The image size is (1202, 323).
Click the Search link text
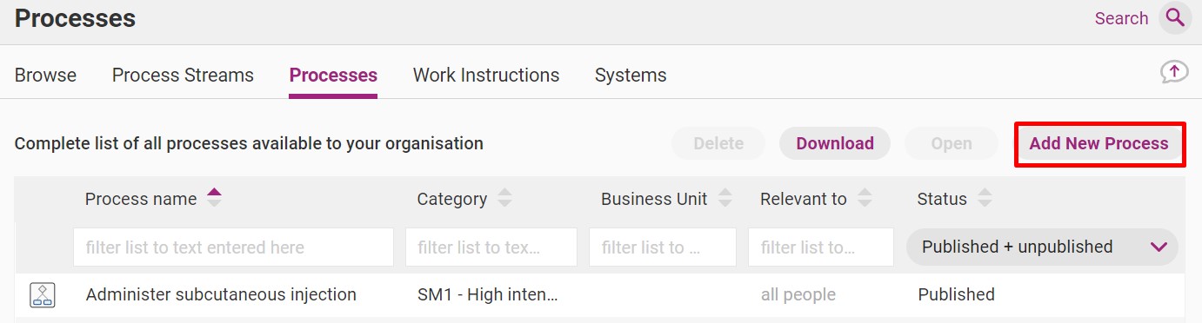1121,18
